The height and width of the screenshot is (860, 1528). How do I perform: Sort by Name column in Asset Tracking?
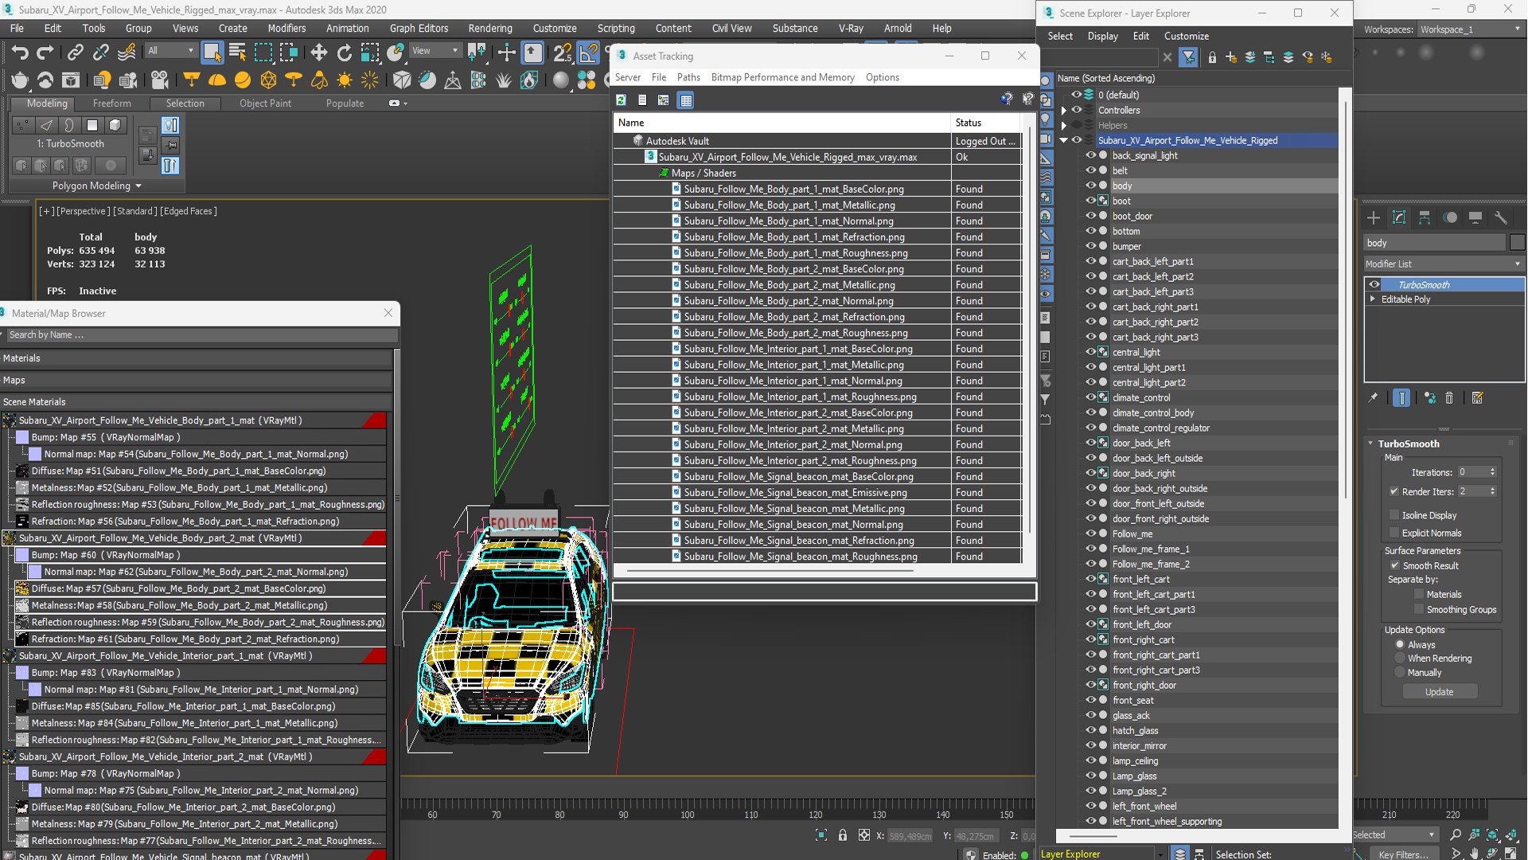click(x=782, y=123)
